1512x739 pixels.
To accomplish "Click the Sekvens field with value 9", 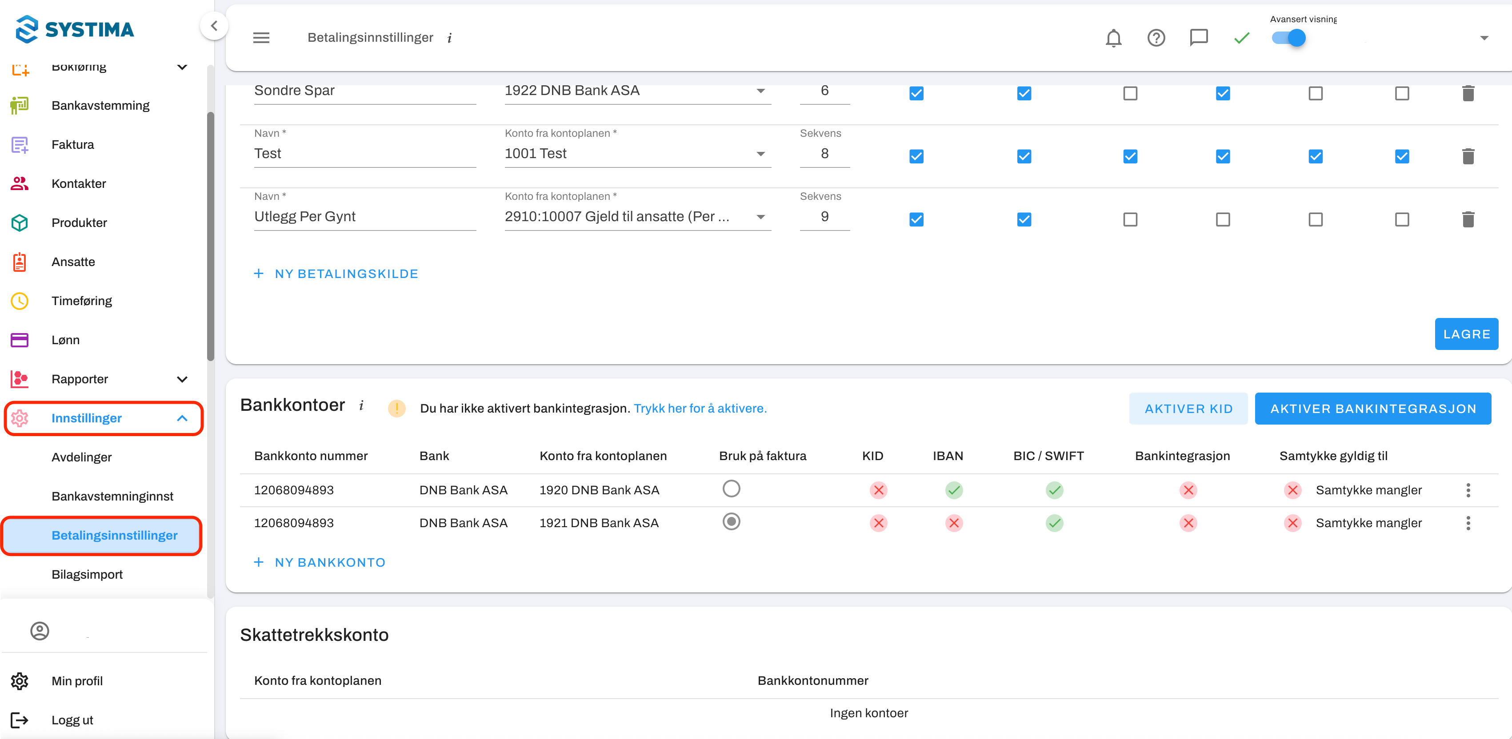I will (824, 217).
